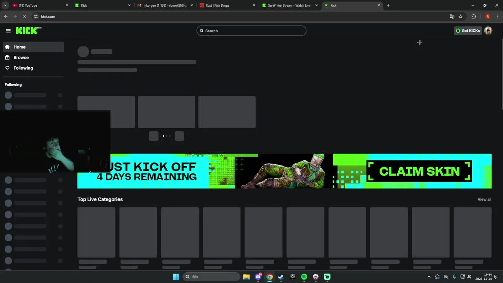Click the Following heart icon
Screen dimensions: 503x283
point(7,68)
